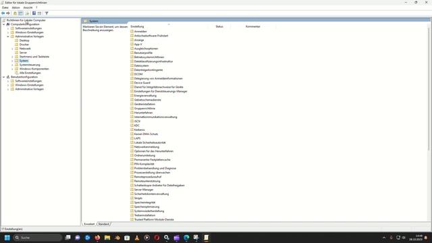Click the Filter funnel icon in the toolbar
The image size is (432, 243).
47,13
